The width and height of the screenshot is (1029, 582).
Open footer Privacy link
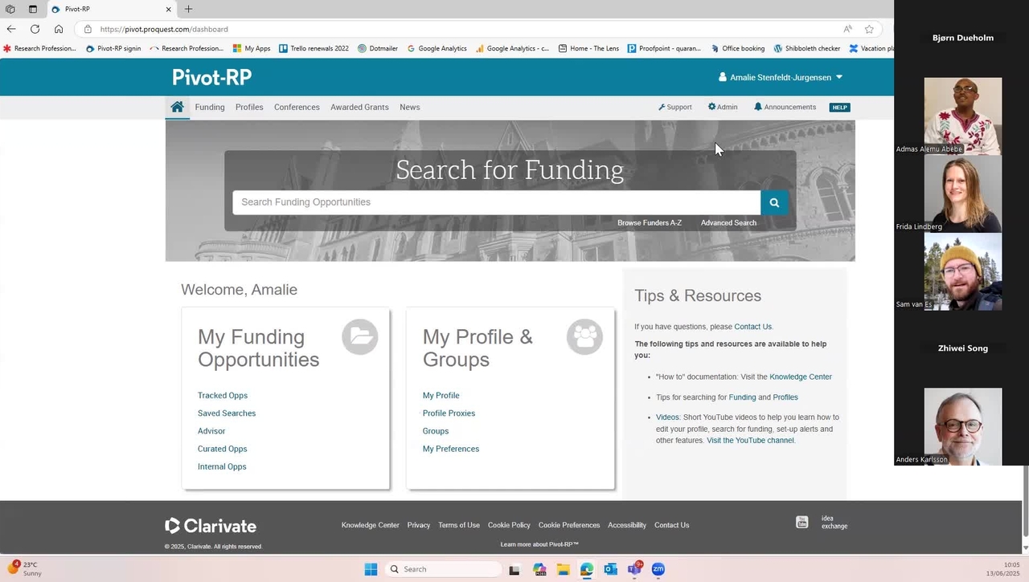coord(418,525)
